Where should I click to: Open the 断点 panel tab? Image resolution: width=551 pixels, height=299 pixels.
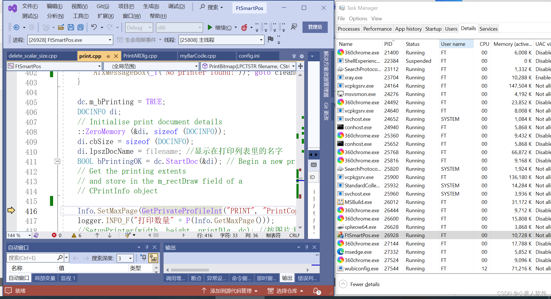[196, 278]
